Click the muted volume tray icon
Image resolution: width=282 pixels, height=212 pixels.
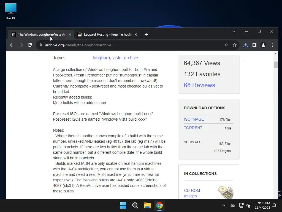pos(248,205)
